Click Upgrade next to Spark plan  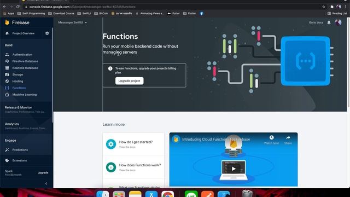click(43, 173)
